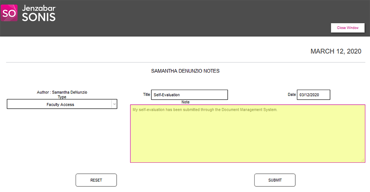370x192 pixels.
Task: Grab the Note box resize handle
Action: (362, 160)
